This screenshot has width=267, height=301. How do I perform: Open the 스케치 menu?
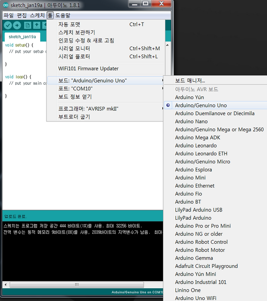pos(37,15)
